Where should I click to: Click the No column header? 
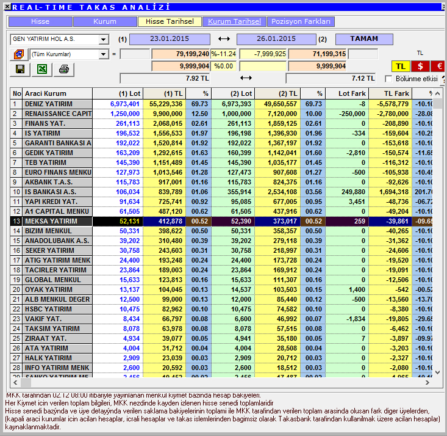pos(16,93)
